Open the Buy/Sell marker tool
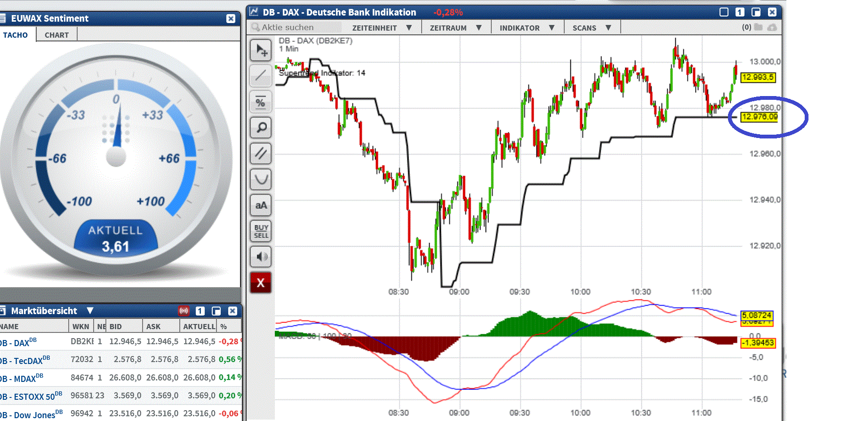This screenshot has width=864, height=421. click(261, 231)
